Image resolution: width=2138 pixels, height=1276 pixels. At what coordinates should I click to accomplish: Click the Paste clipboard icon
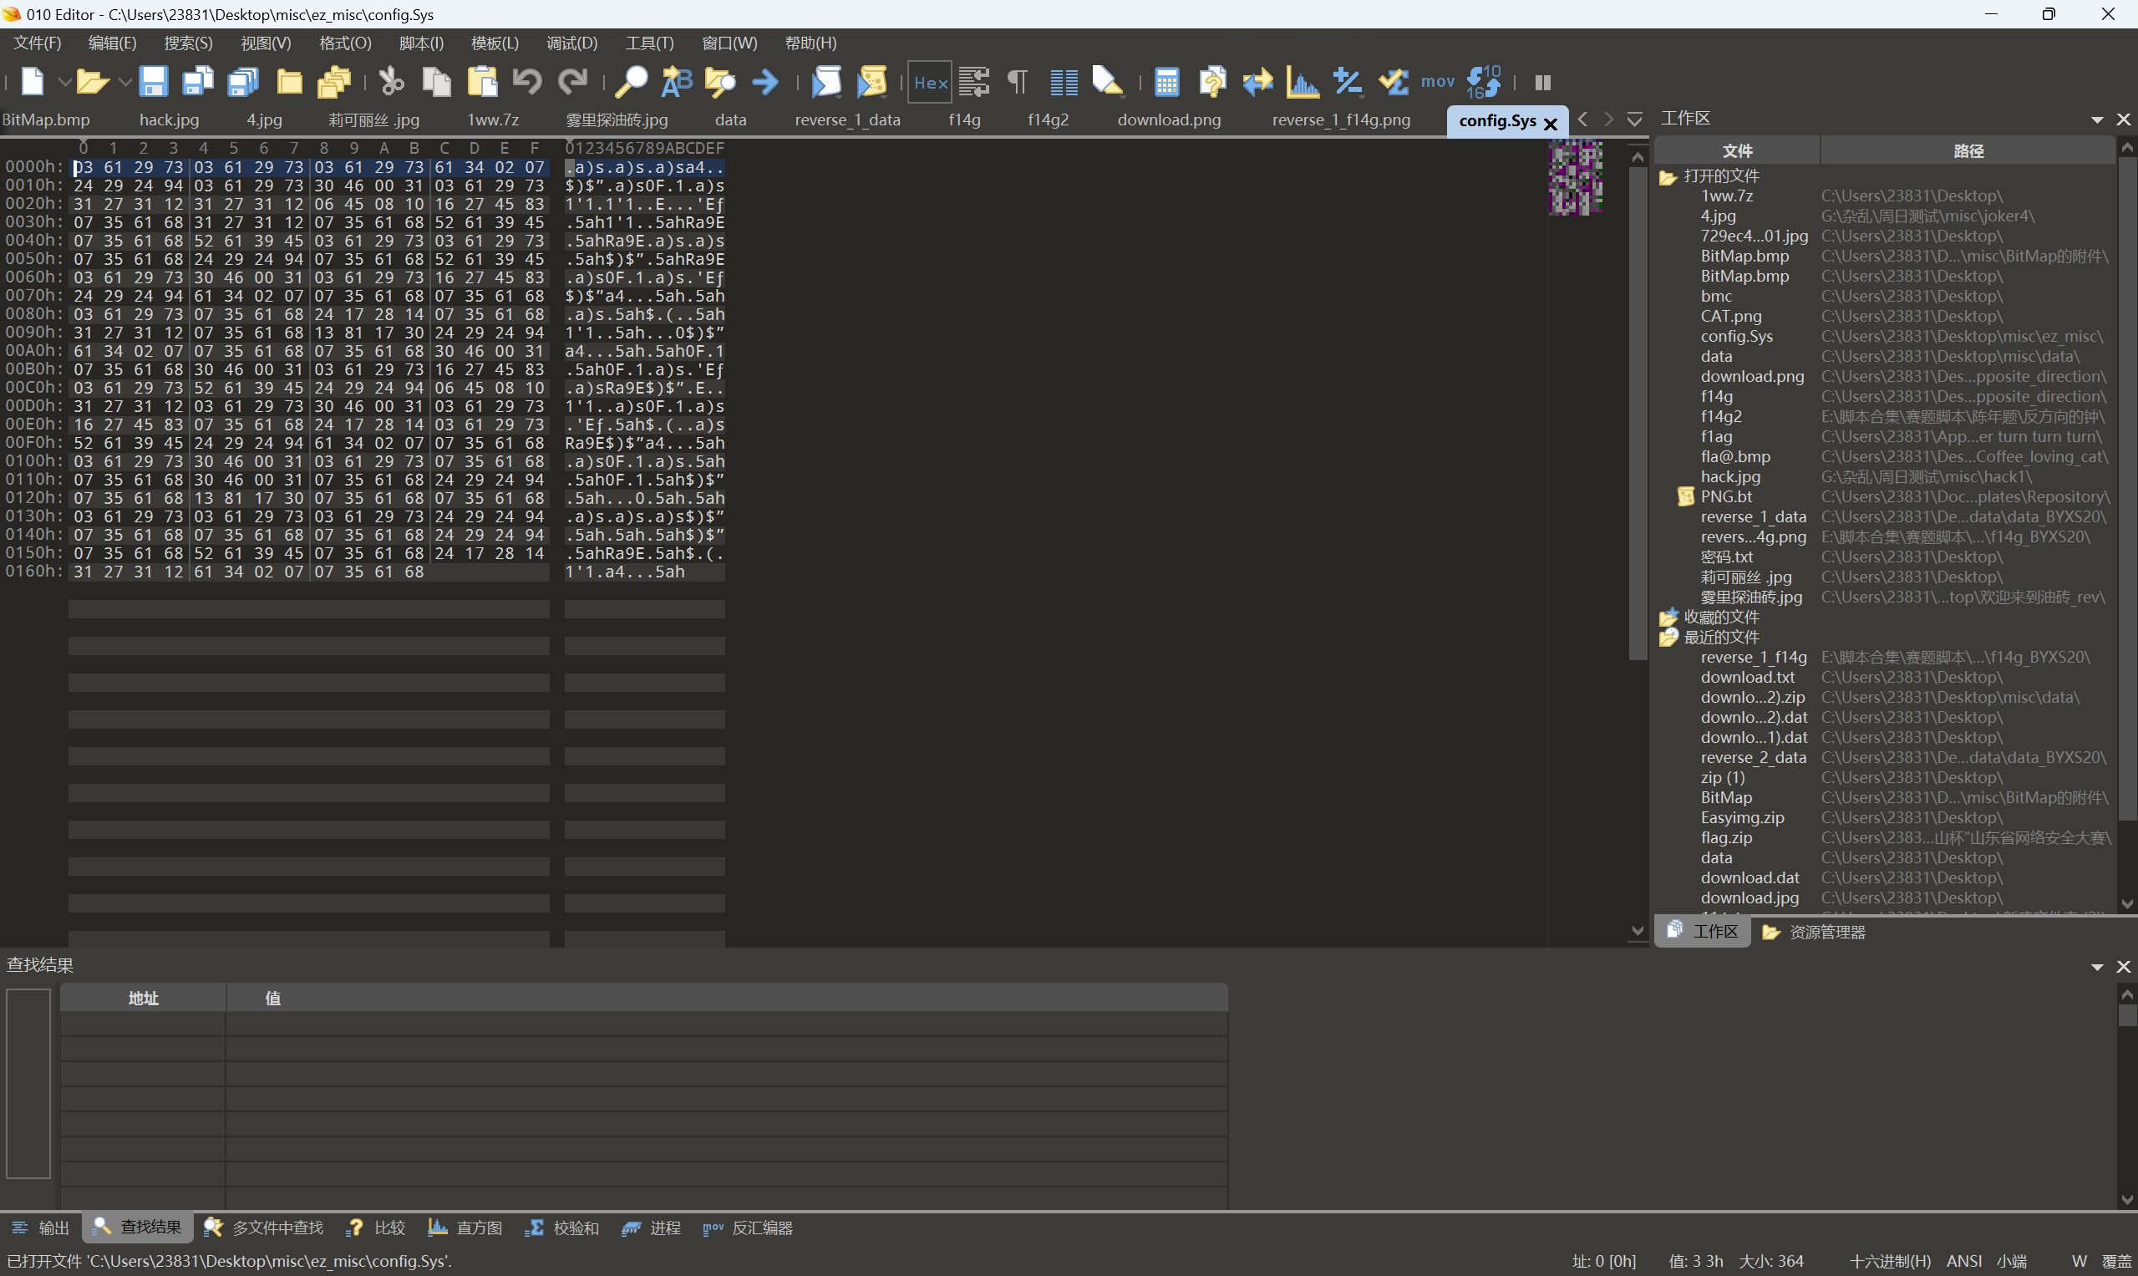point(482,82)
